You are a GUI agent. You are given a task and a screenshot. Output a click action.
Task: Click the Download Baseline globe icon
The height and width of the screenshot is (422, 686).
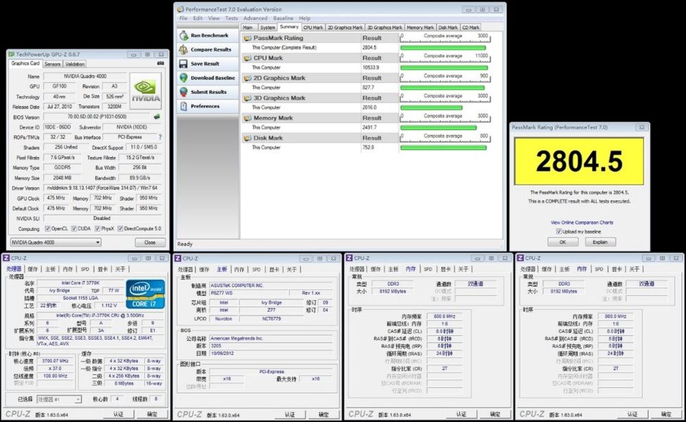tap(184, 78)
